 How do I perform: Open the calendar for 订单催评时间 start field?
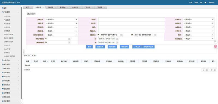pos(69,43)
